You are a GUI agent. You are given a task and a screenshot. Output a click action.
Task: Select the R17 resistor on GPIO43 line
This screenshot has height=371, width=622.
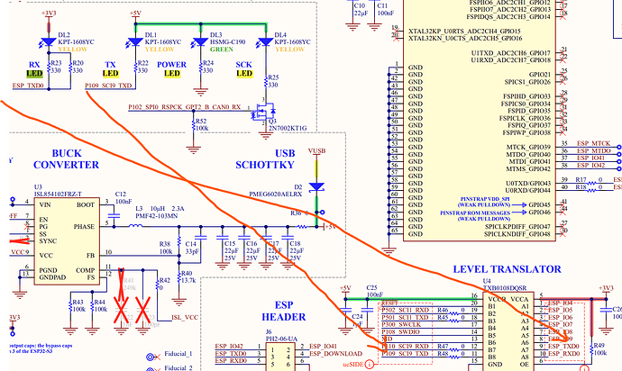point(591,183)
